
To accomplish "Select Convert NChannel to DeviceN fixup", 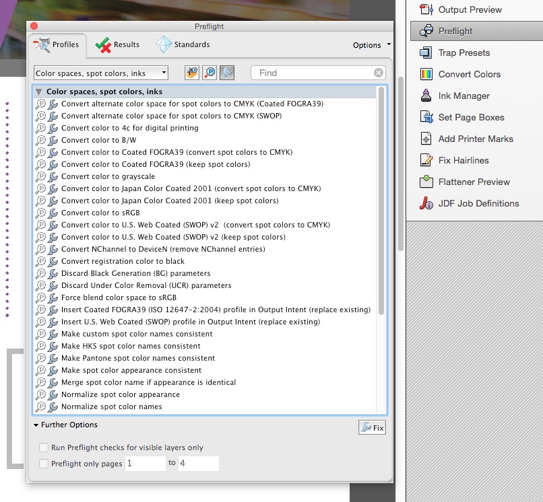I will tap(163, 249).
